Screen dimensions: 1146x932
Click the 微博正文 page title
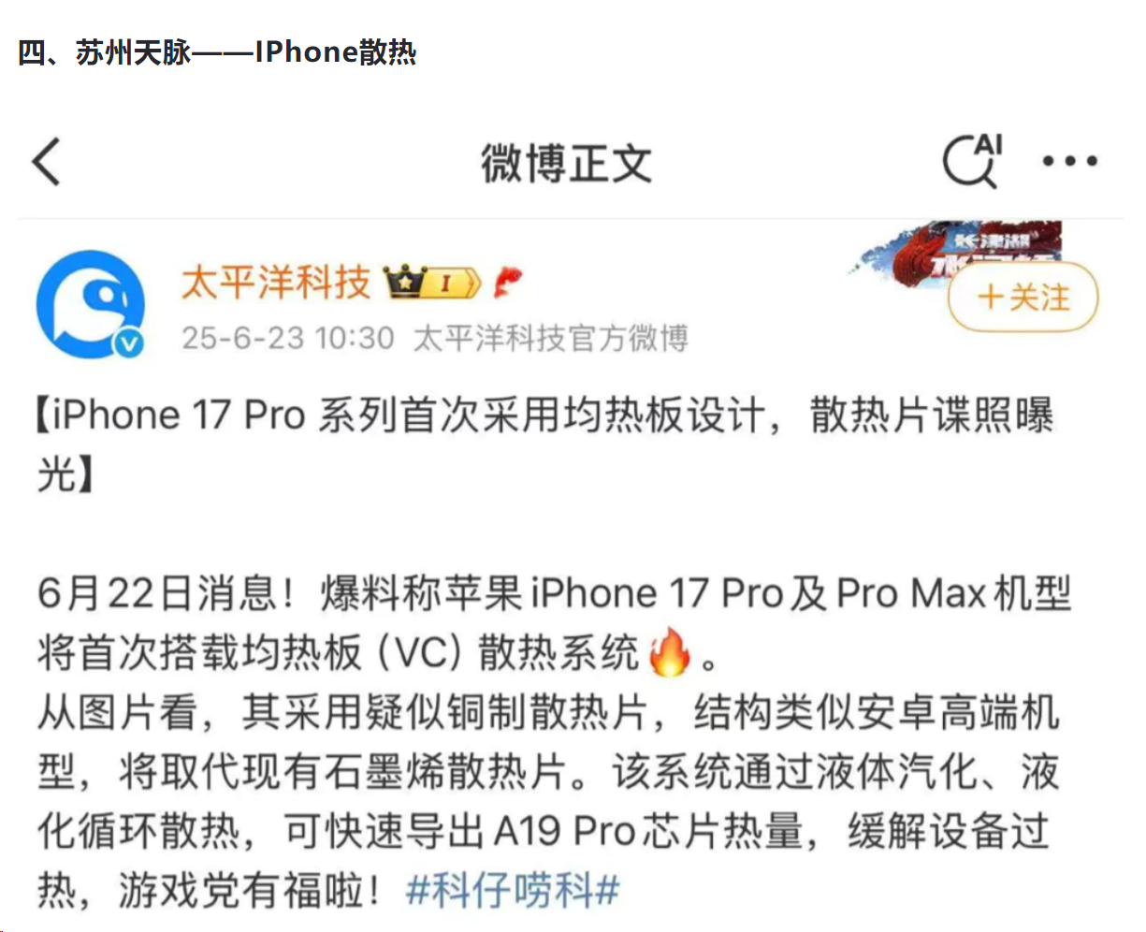pos(566,164)
